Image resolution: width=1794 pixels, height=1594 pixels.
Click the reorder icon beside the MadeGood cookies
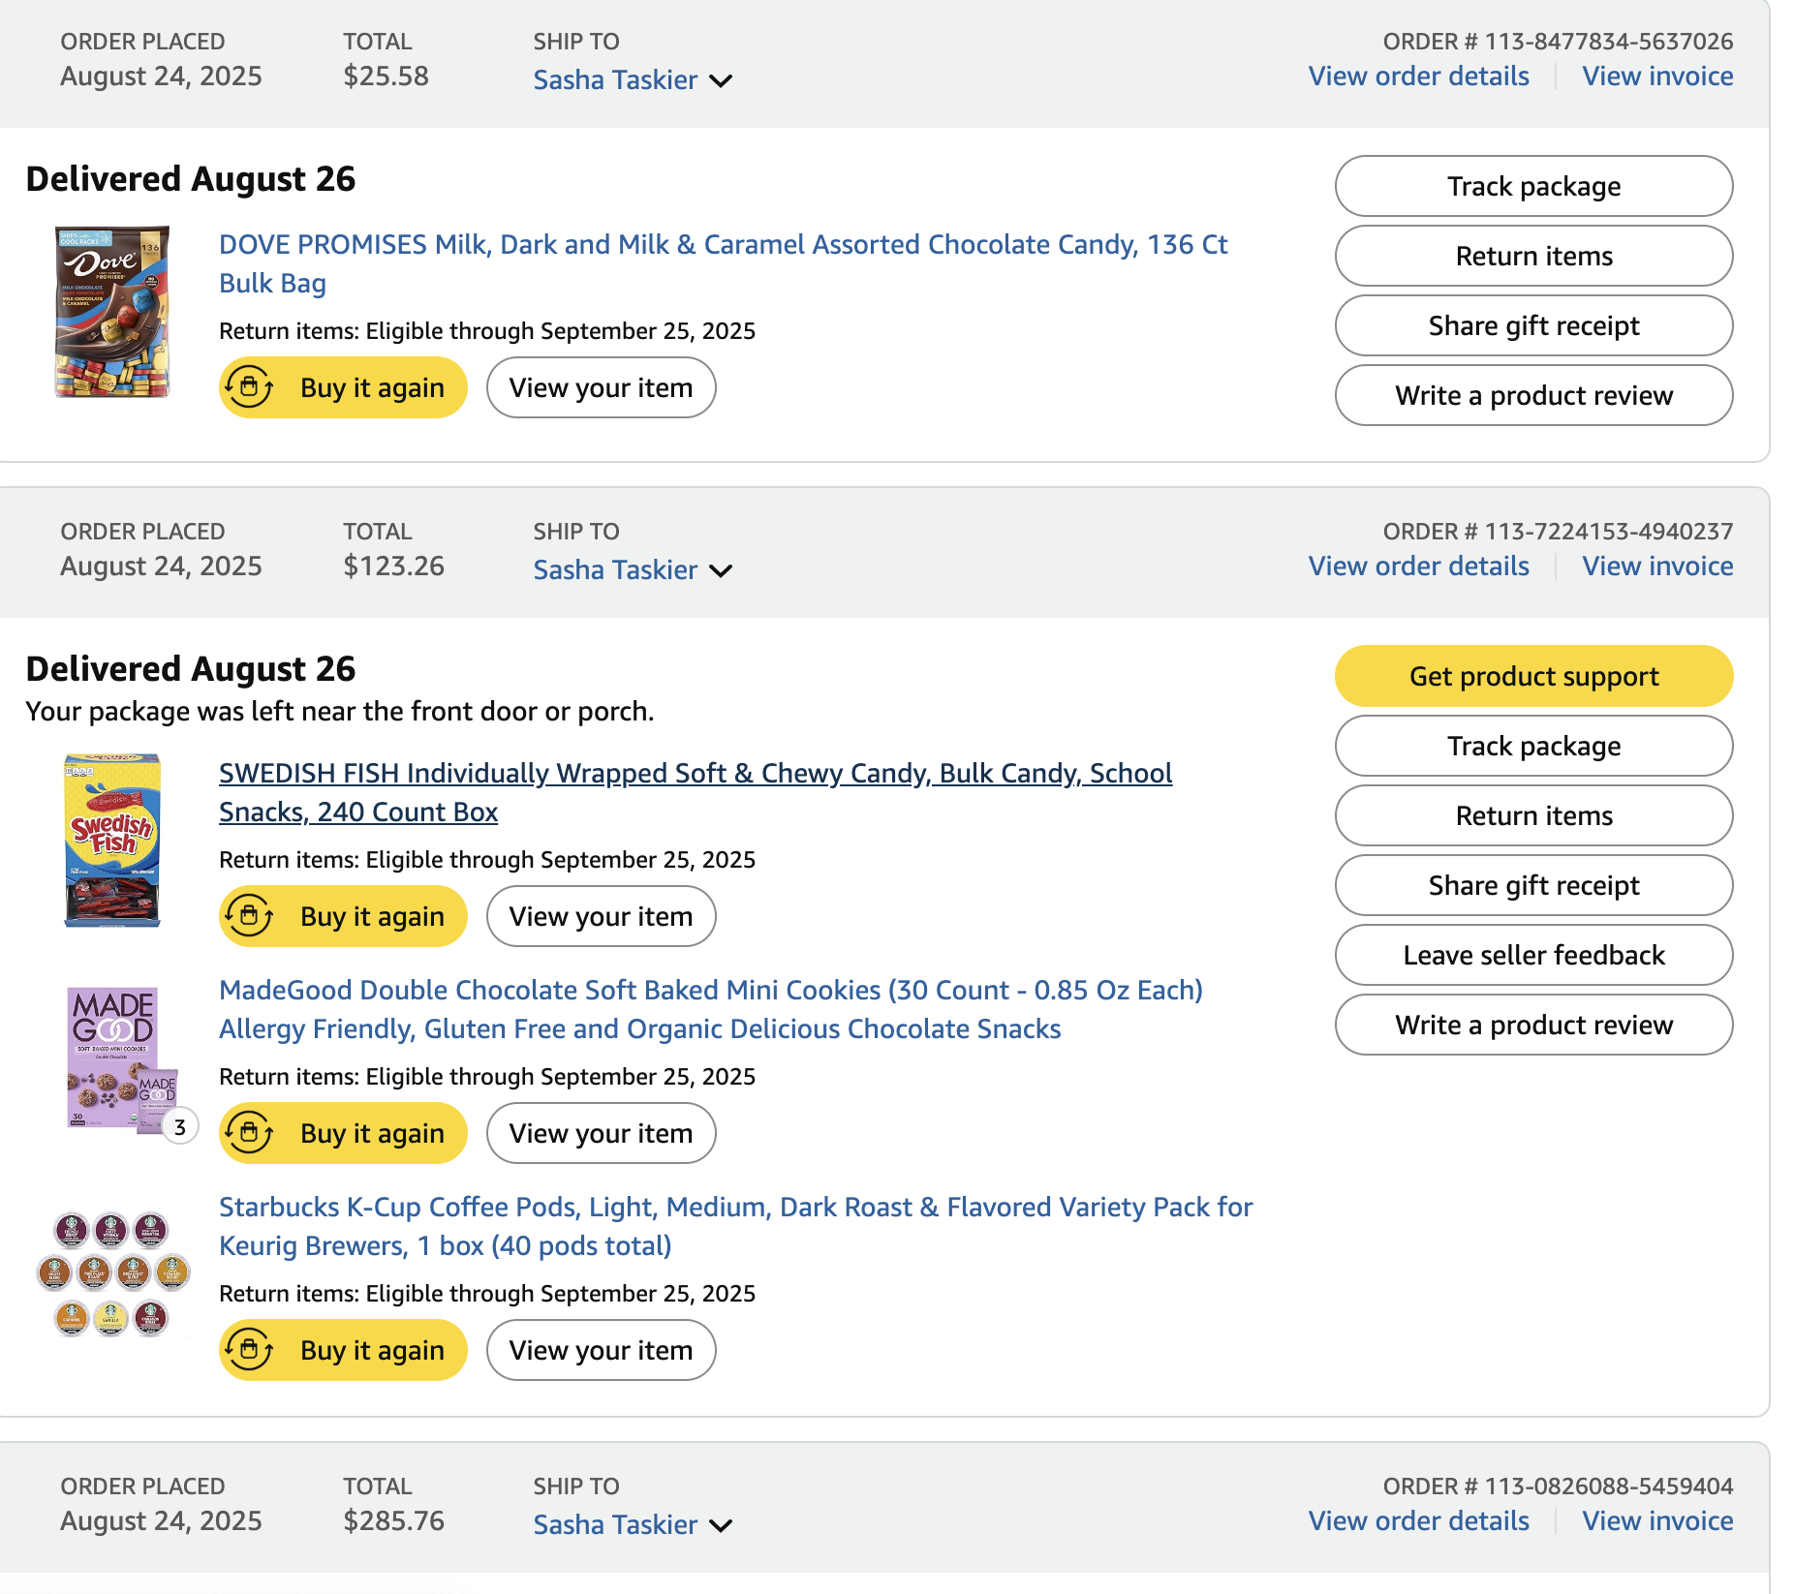pos(250,1133)
